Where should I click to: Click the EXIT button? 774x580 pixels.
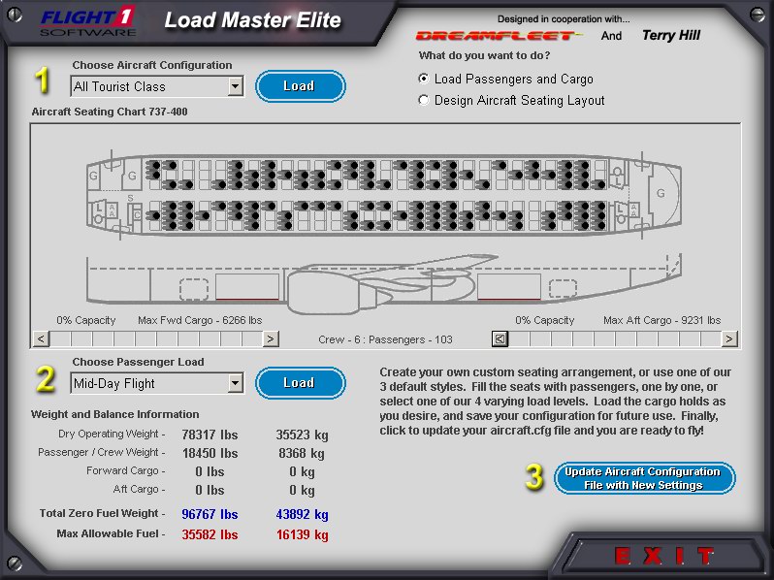point(664,557)
